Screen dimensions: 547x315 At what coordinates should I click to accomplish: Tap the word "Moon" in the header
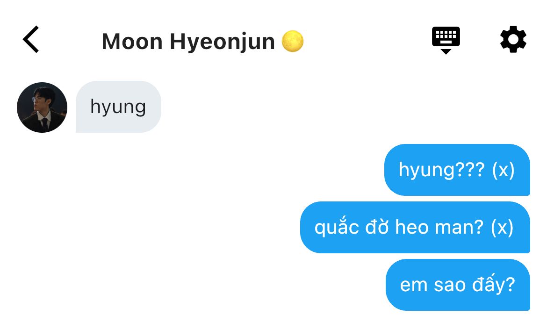tap(132, 42)
